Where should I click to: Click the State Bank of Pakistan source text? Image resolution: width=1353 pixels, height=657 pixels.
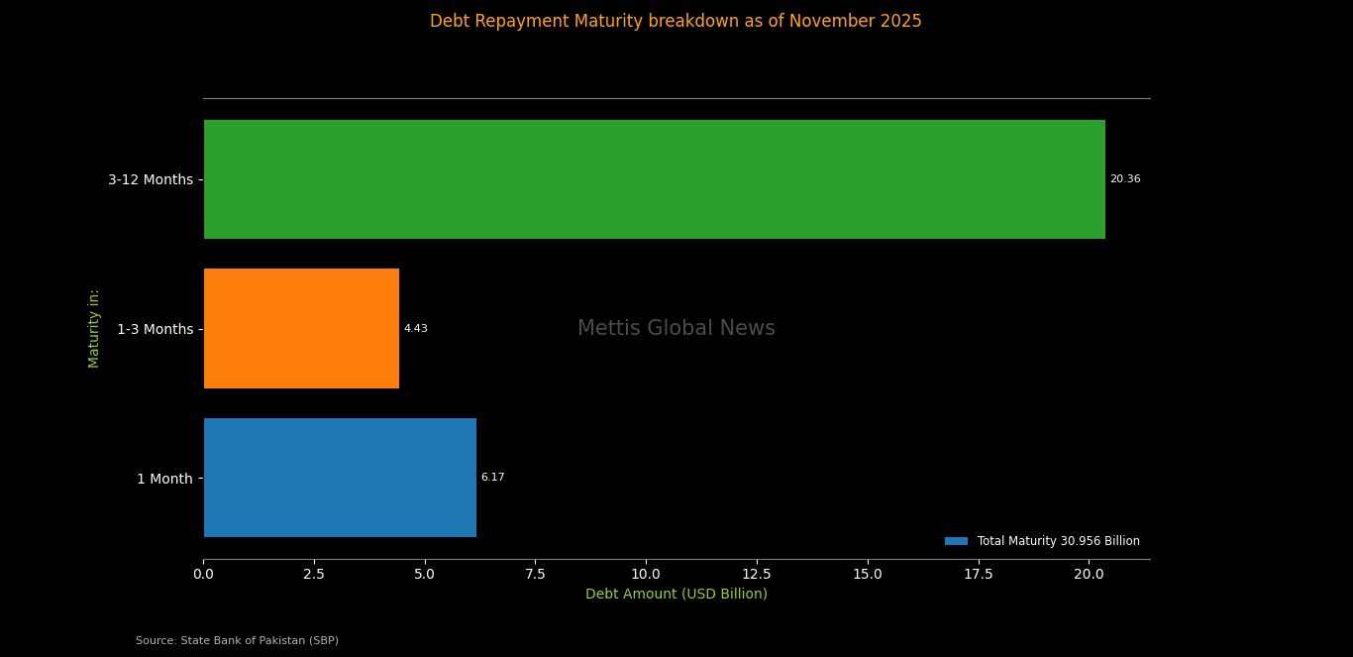(237, 640)
